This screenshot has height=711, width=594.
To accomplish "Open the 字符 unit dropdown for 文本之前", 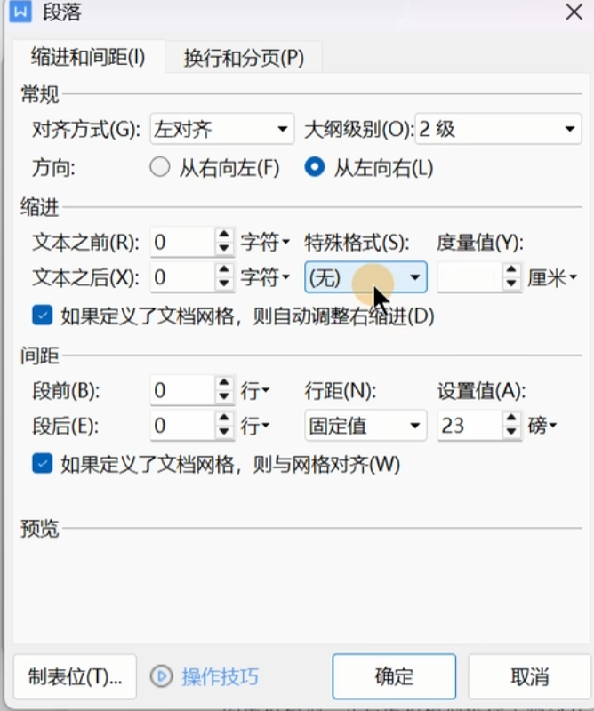I will [x=265, y=242].
